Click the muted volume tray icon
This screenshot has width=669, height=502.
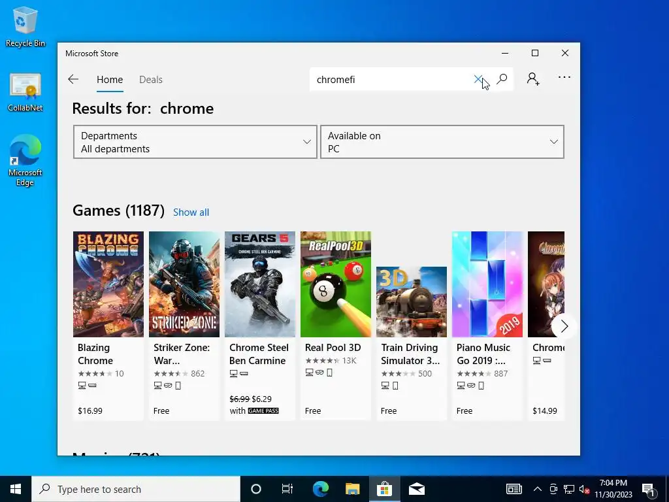585,489
